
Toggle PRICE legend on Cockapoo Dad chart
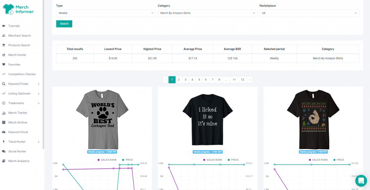128,160
